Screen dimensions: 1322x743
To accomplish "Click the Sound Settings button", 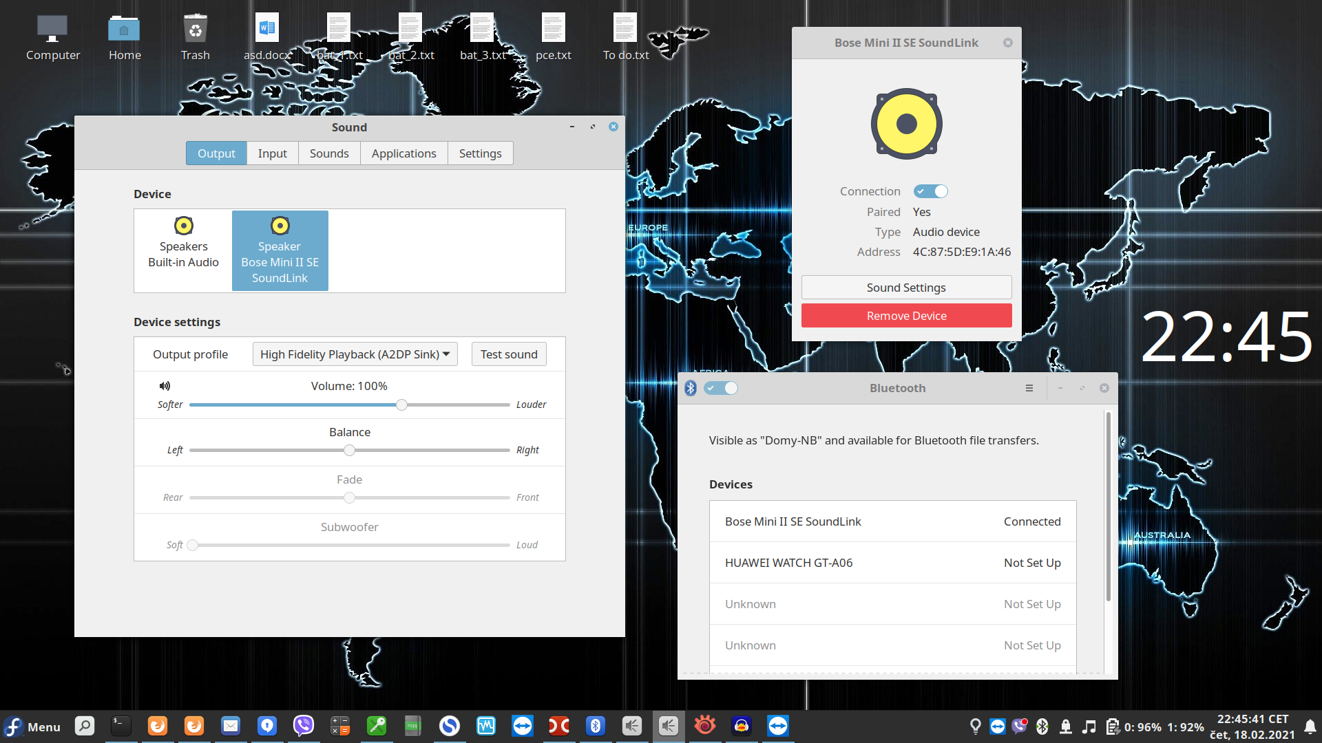I will (x=906, y=288).
